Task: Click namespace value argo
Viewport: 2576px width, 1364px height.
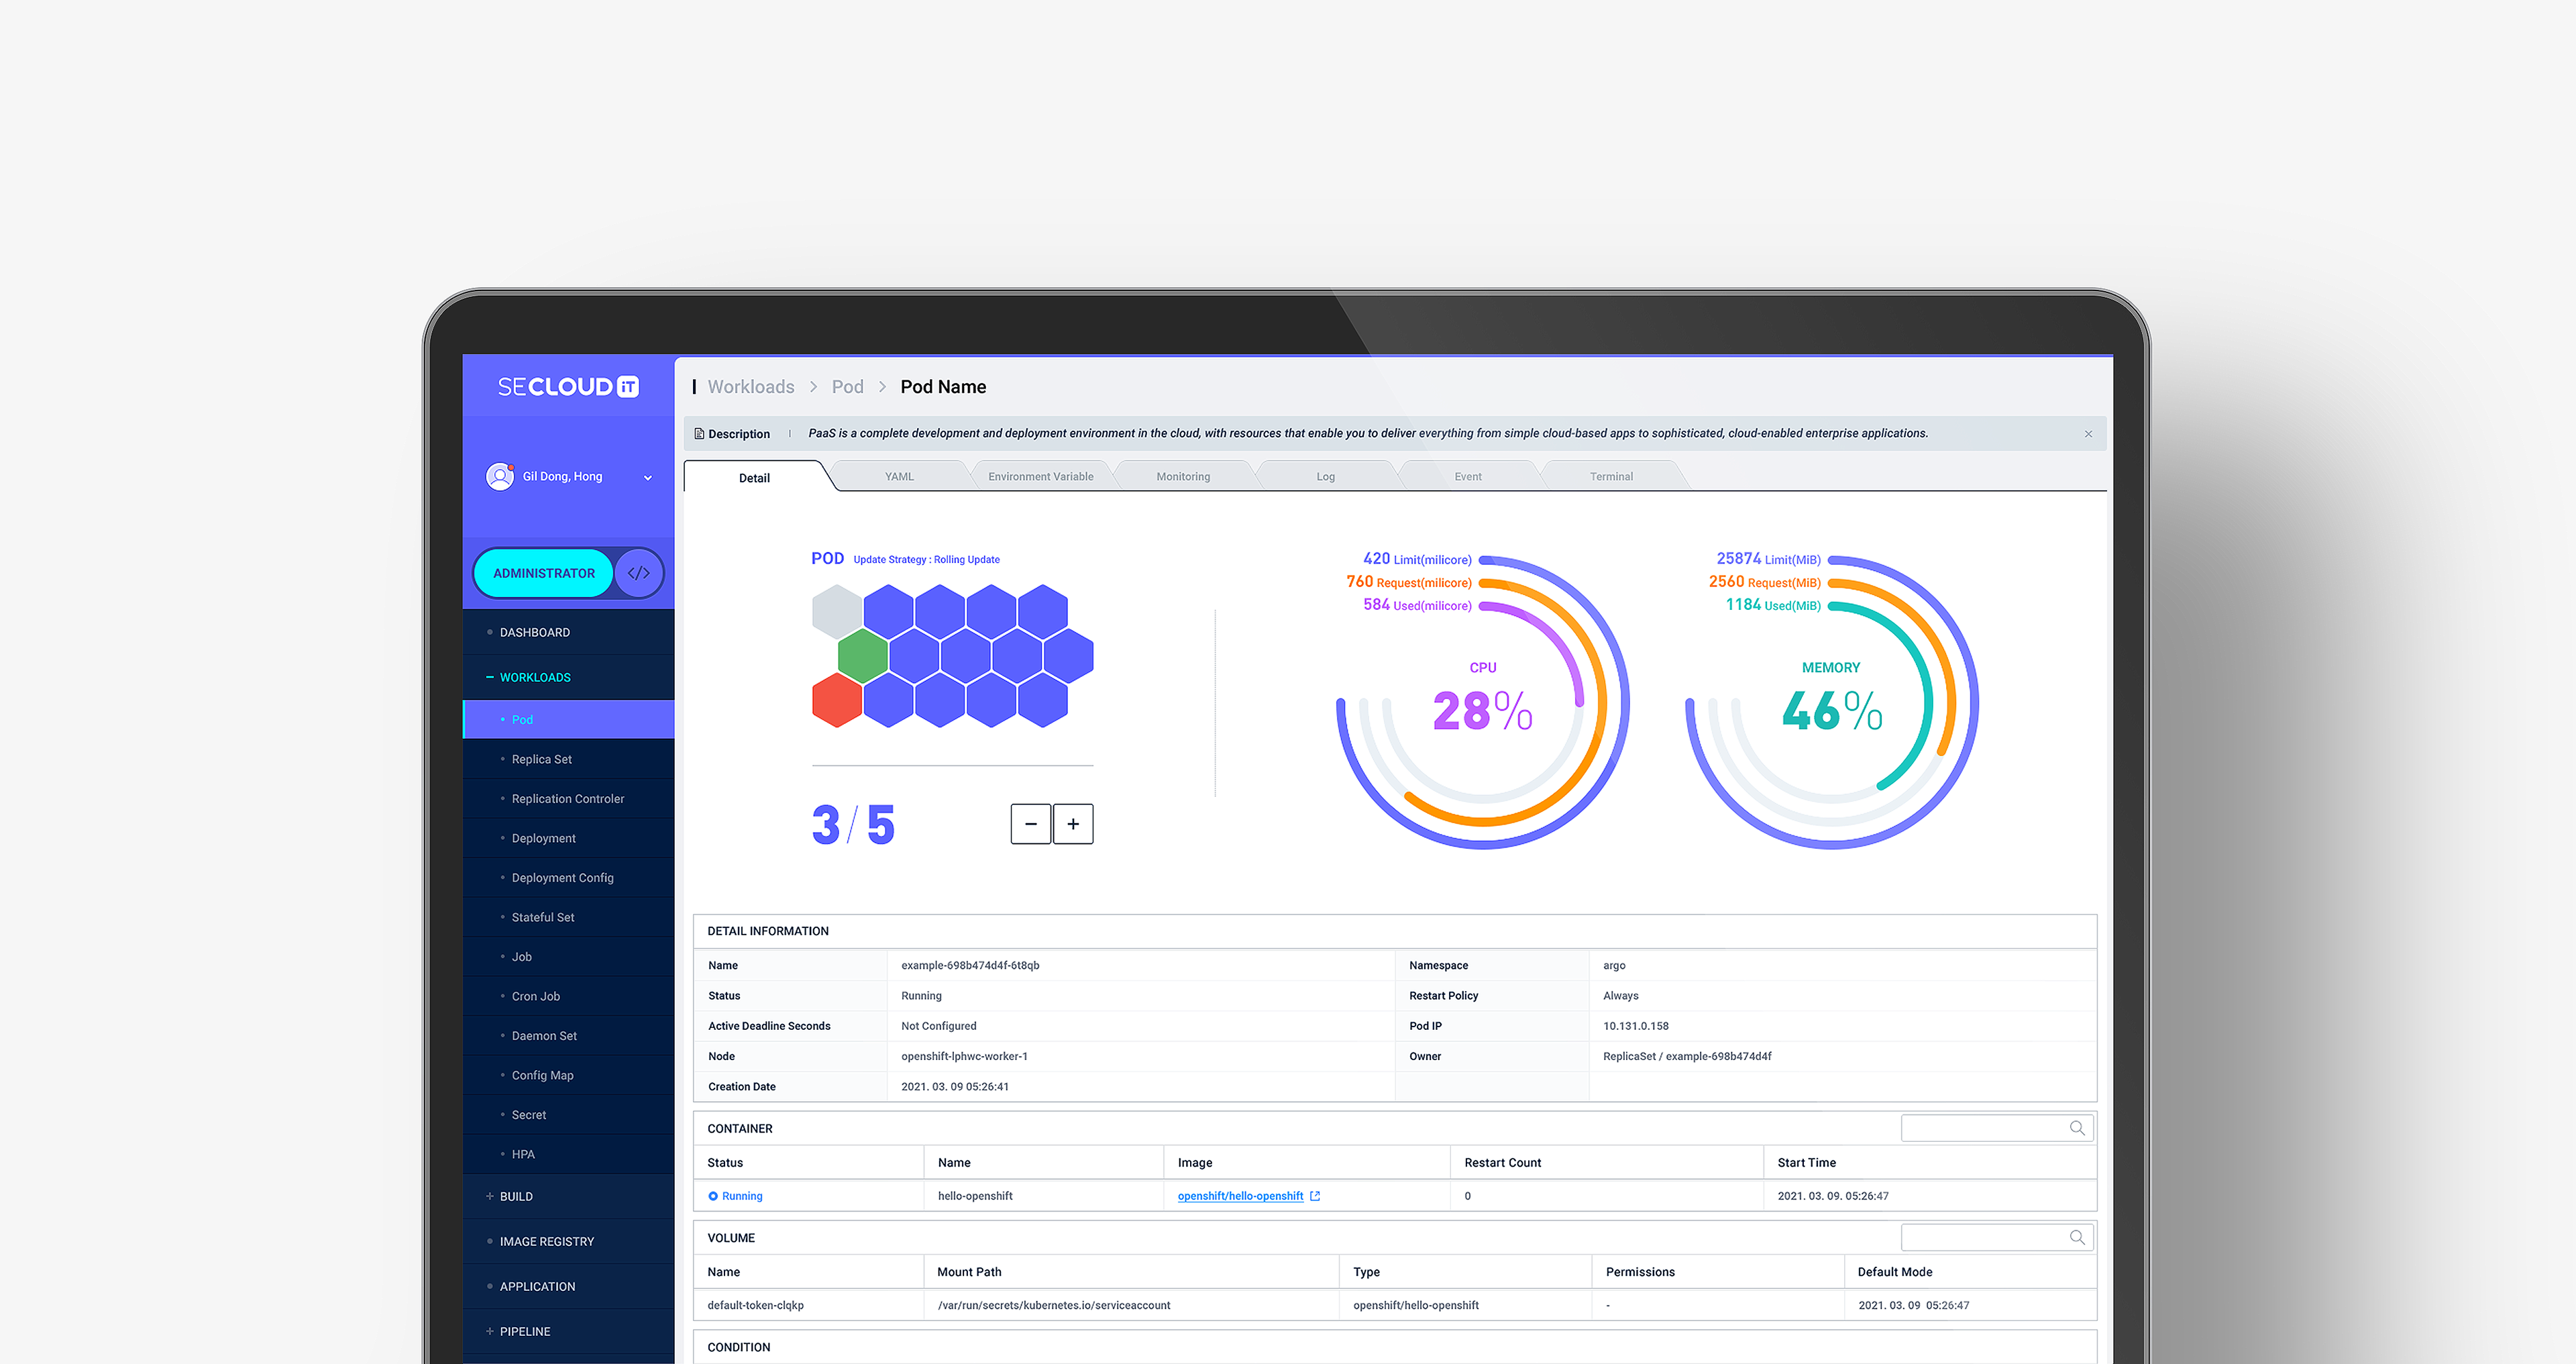Action: (1614, 966)
